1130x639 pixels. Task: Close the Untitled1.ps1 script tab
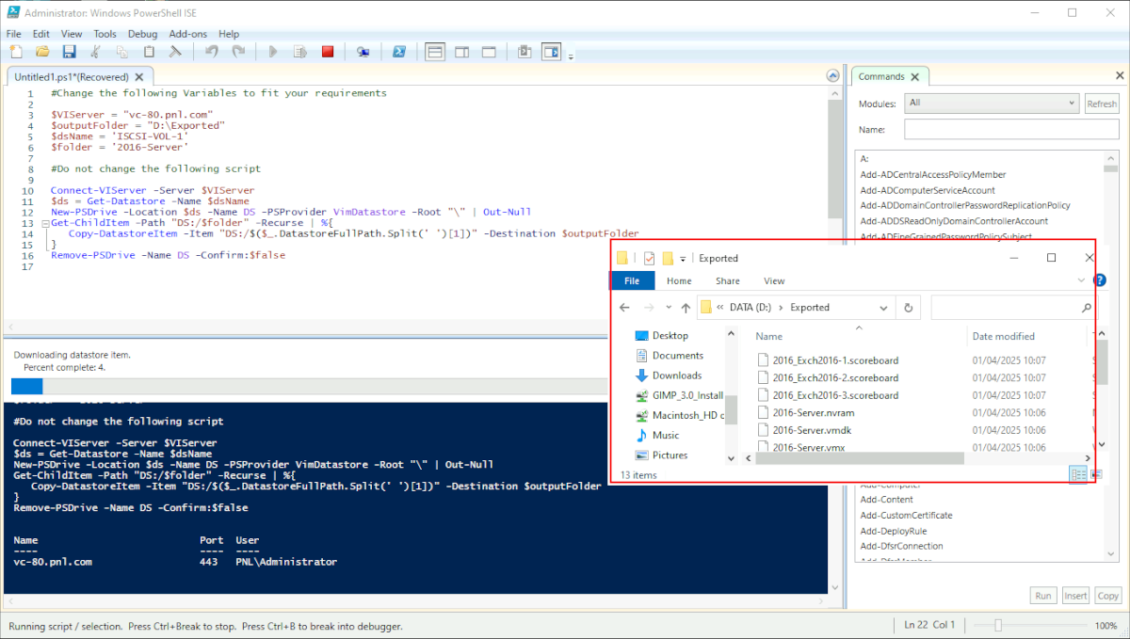[x=139, y=77]
